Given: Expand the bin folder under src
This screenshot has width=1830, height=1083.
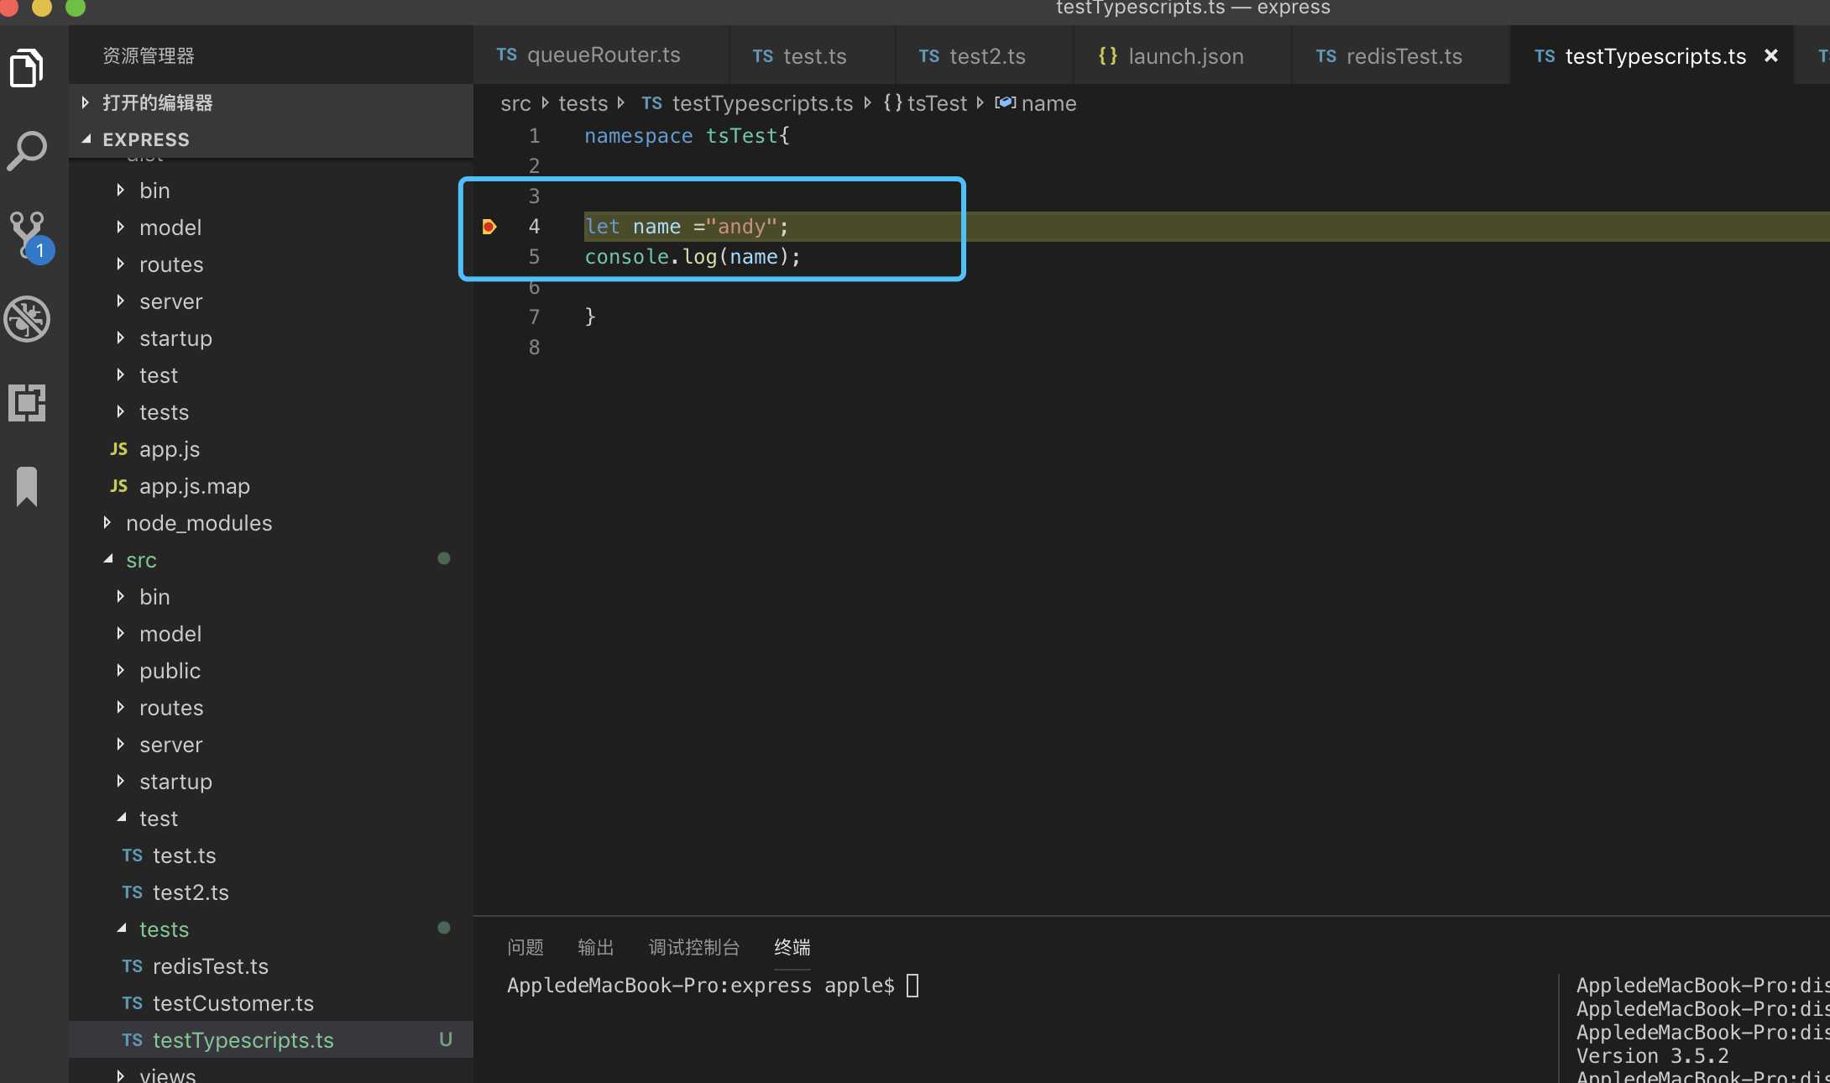Looking at the screenshot, I should click(x=271, y=597).
